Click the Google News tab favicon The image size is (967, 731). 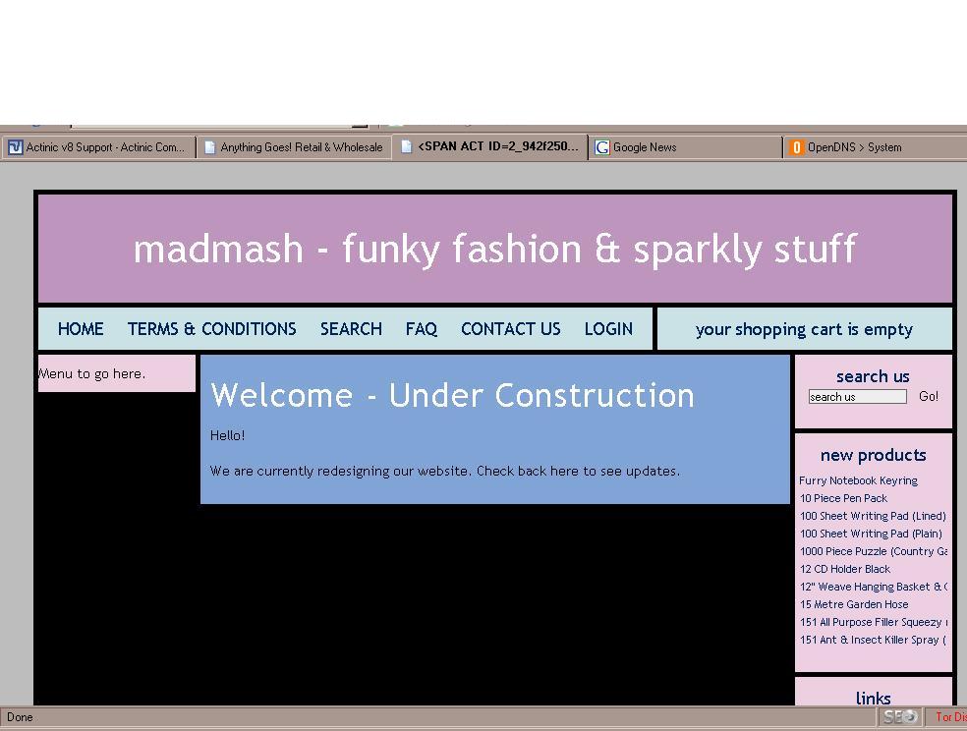pyautogui.click(x=602, y=147)
